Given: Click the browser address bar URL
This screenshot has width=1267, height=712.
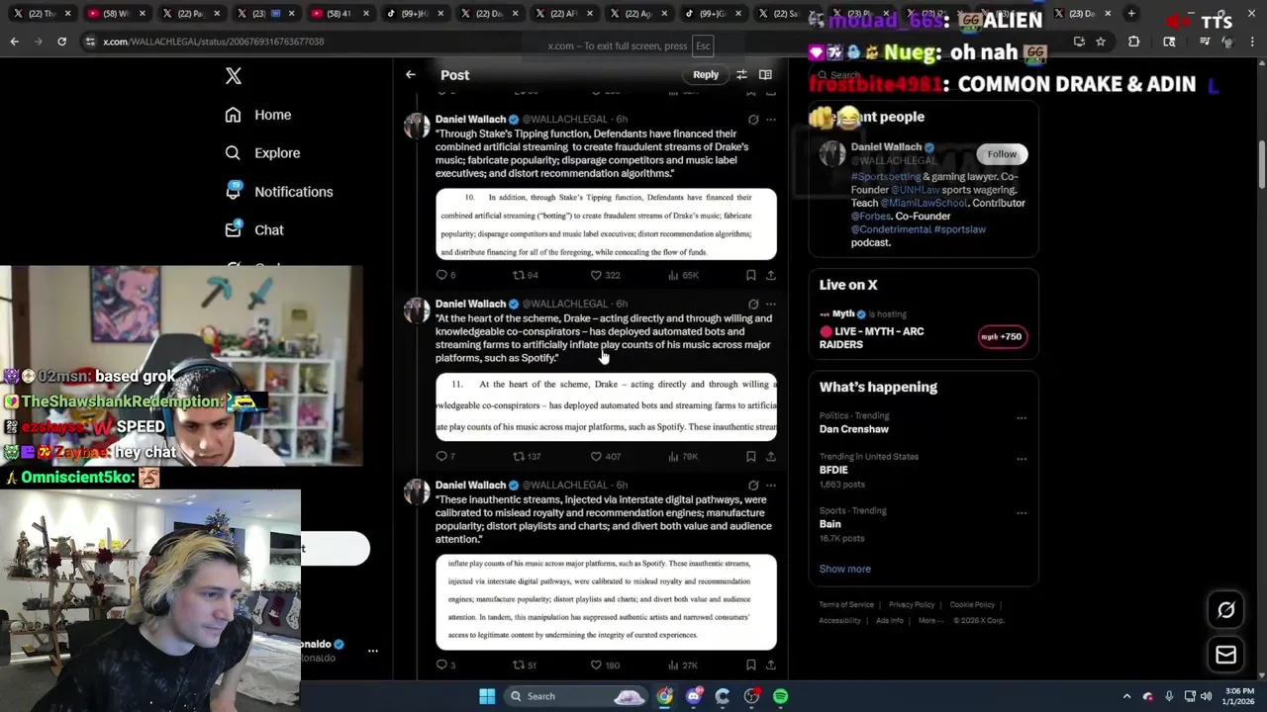Looking at the screenshot, I should coord(214,42).
